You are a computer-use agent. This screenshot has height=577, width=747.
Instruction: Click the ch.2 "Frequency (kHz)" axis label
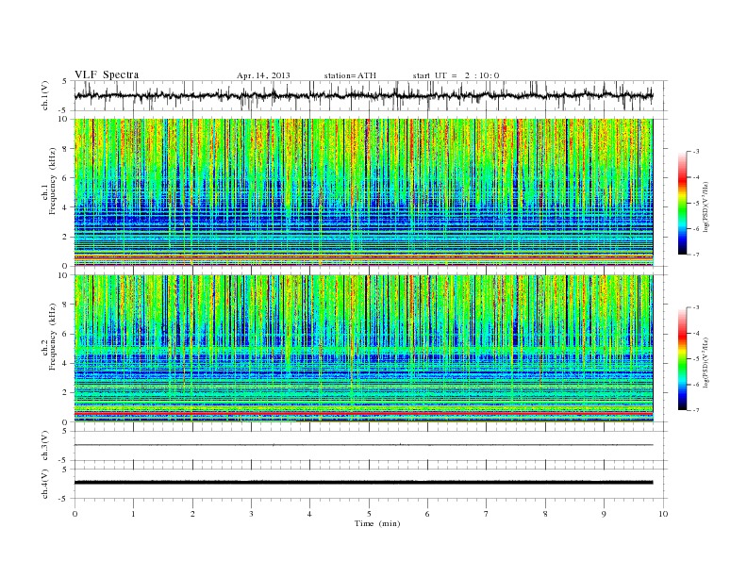[x=52, y=337]
